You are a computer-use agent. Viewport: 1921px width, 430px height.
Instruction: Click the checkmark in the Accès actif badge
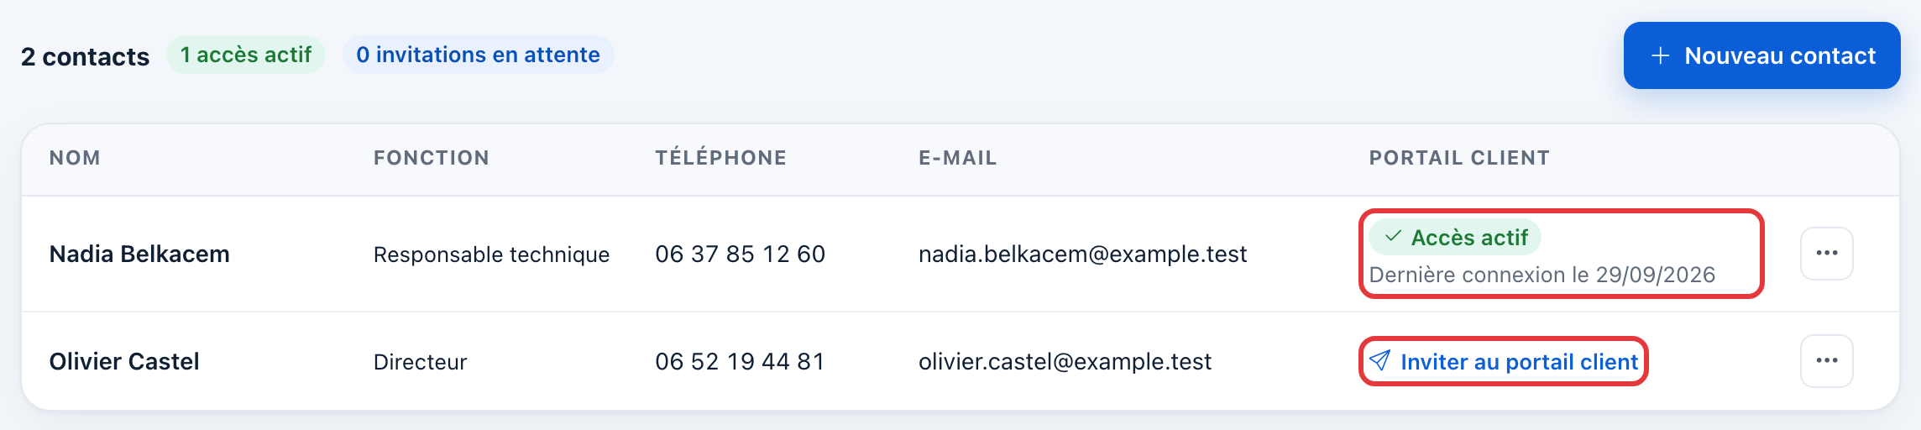[x=1393, y=237]
